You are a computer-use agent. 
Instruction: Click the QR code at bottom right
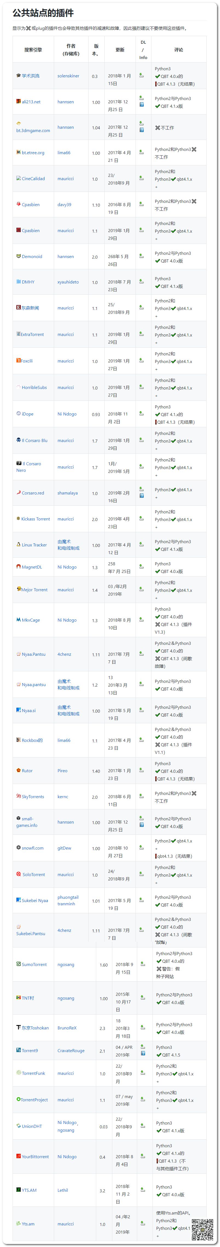pyautogui.click(x=203, y=1230)
